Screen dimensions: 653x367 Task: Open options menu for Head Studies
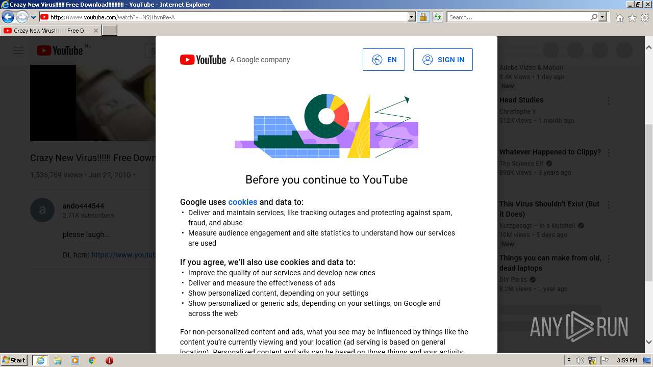tap(608, 101)
